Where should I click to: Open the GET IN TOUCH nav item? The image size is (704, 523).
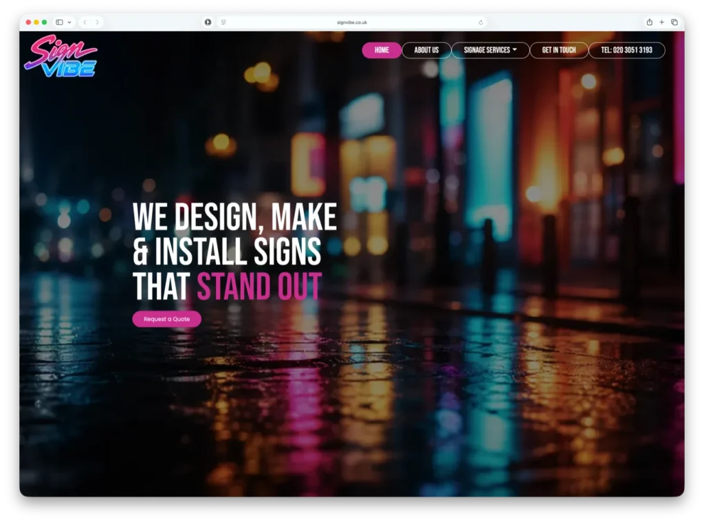(559, 50)
